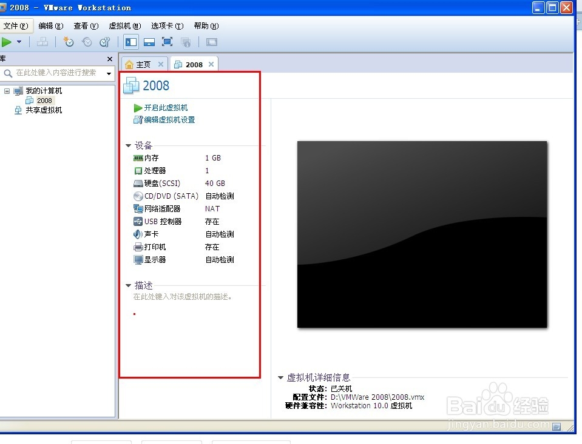This screenshot has width=582, height=444.
Task: Click the console view toolbar icon
Action: 212,42
